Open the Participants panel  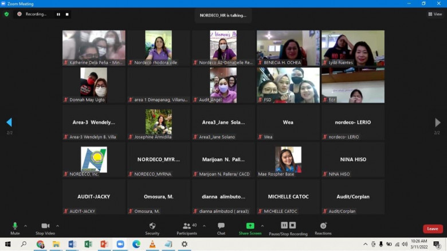(x=186, y=228)
